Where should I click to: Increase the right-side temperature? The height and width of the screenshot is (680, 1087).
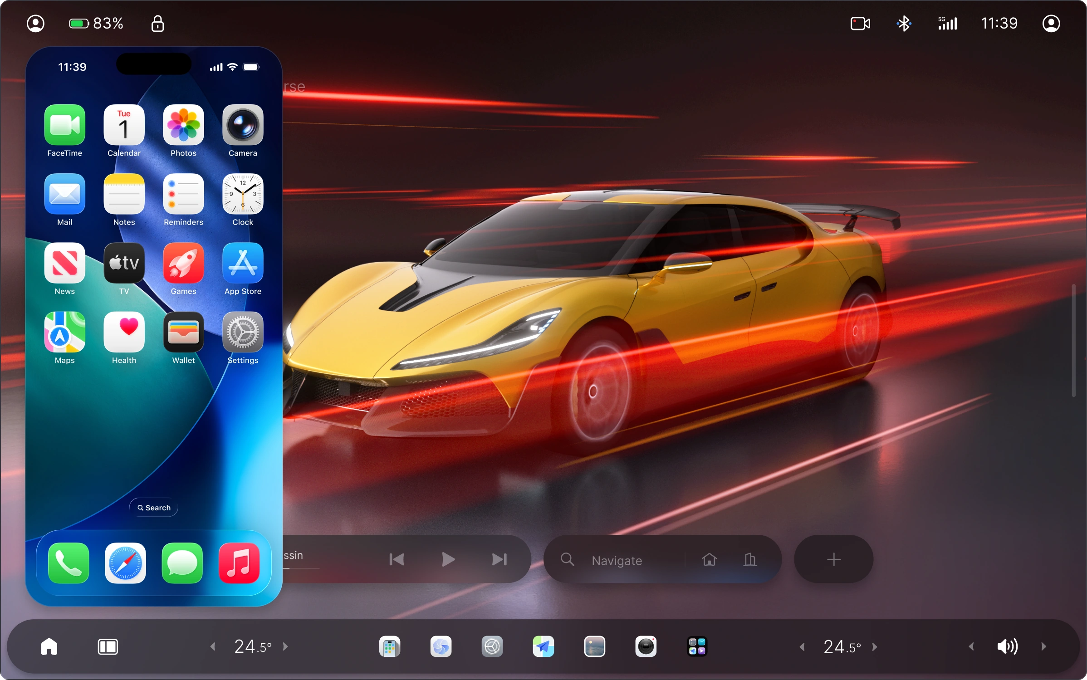tap(875, 646)
